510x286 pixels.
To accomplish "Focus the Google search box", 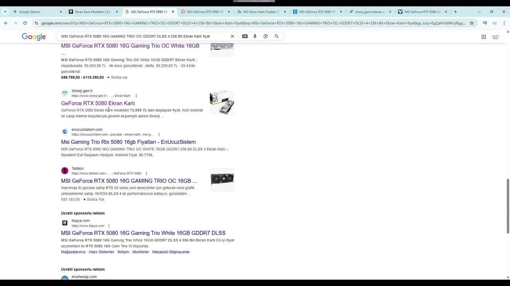I will coord(143,36).
